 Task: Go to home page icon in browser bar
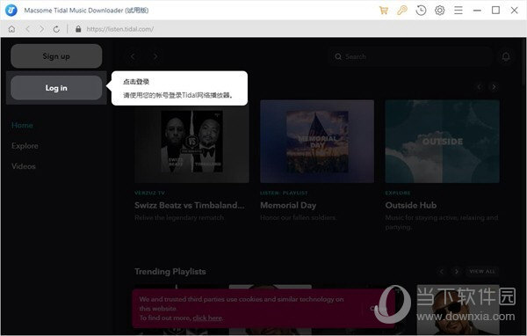11,29
